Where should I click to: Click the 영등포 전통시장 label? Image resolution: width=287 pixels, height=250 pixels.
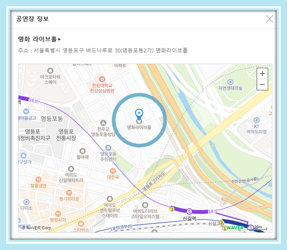[x=66, y=135]
